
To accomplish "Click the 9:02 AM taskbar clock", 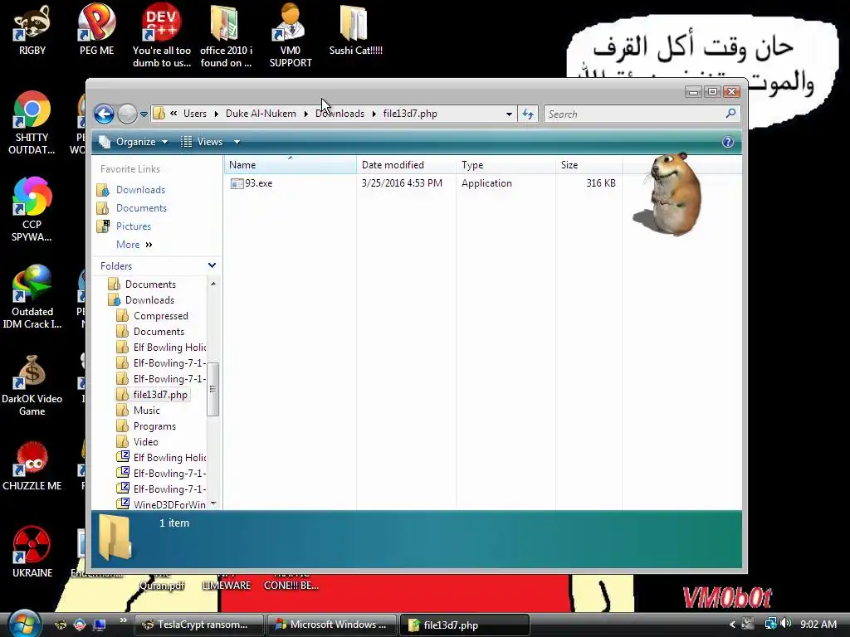I will coord(818,624).
